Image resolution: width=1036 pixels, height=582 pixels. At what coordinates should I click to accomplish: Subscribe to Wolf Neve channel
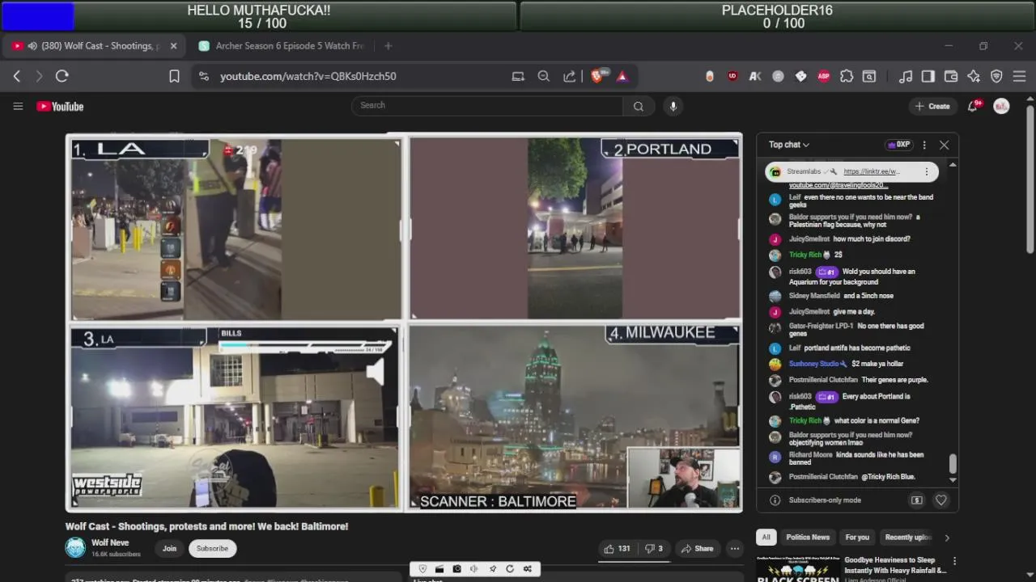[x=212, y=548]
